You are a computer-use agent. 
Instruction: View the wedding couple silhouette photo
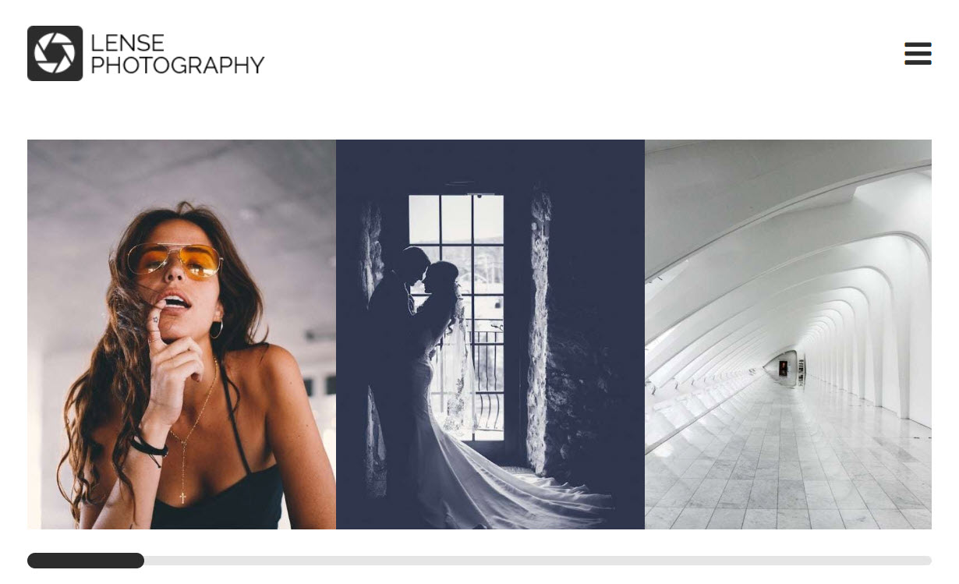(x=490, y=334)
